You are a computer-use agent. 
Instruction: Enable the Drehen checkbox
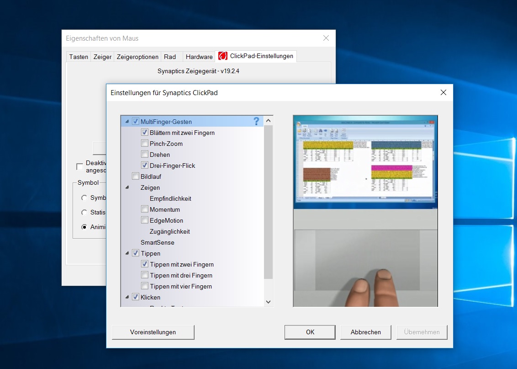click(x=144, y=154)
